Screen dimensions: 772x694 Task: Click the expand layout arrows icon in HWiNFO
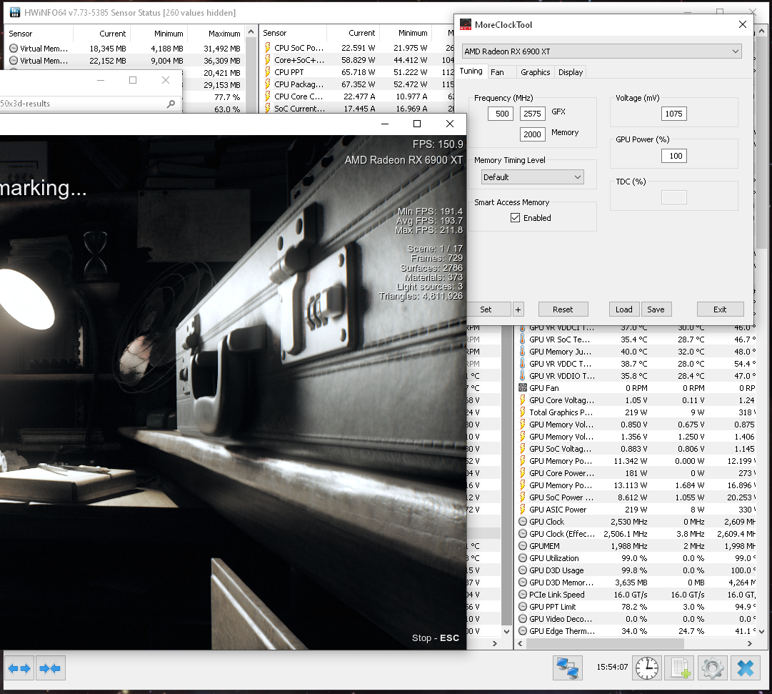click(x=19, y=668)
